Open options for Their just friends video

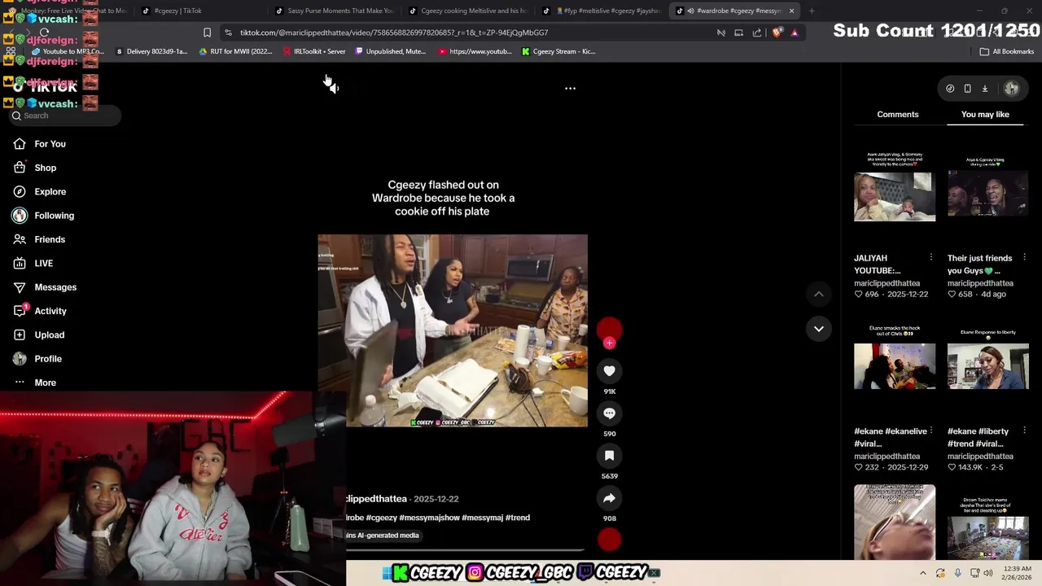pyautogui.click(x=1024, y=257)
